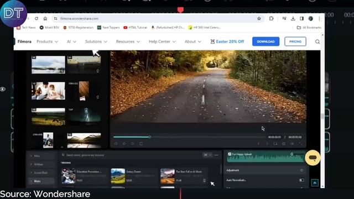Open the website search magnifier icon

pos(317,42)
